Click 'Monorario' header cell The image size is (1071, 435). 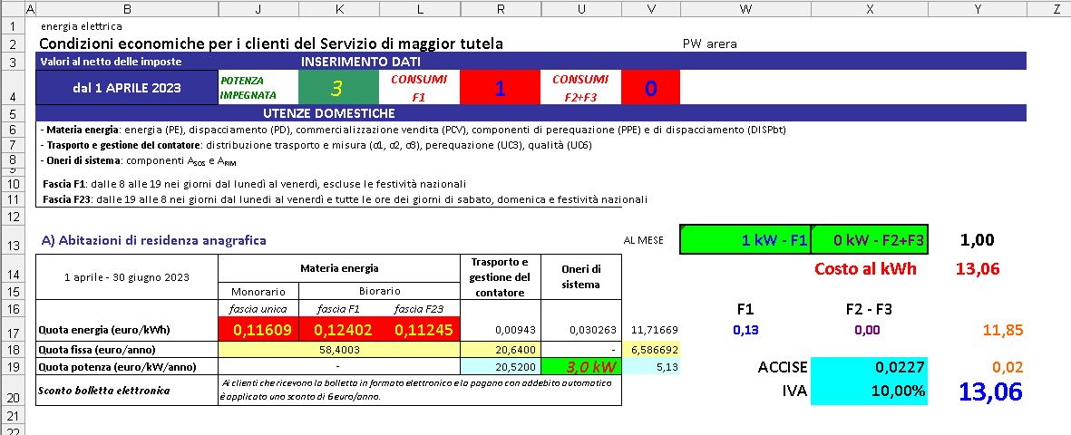258,292
